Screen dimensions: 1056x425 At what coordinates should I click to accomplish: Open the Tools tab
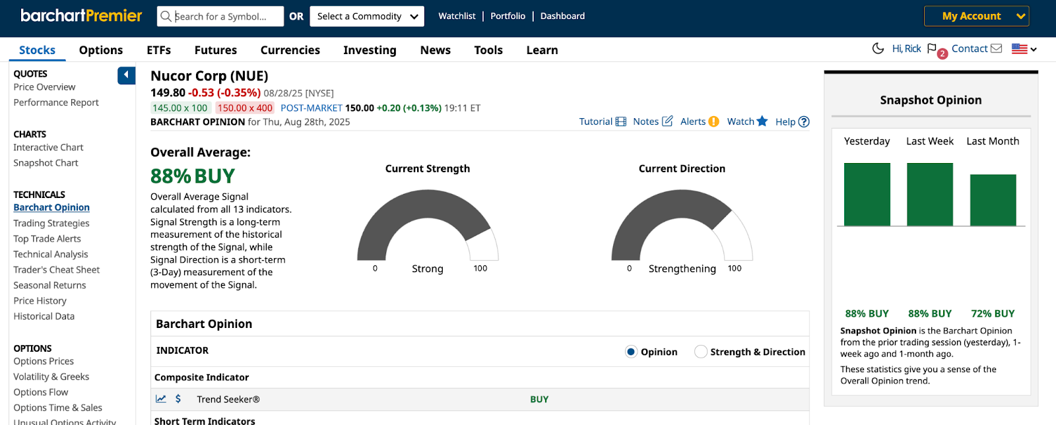tap(488, 50)
